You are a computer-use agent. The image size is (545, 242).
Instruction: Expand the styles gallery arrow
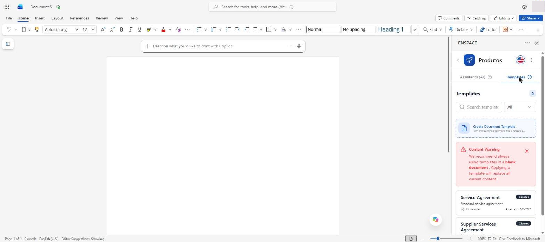(x=415, y=29)
